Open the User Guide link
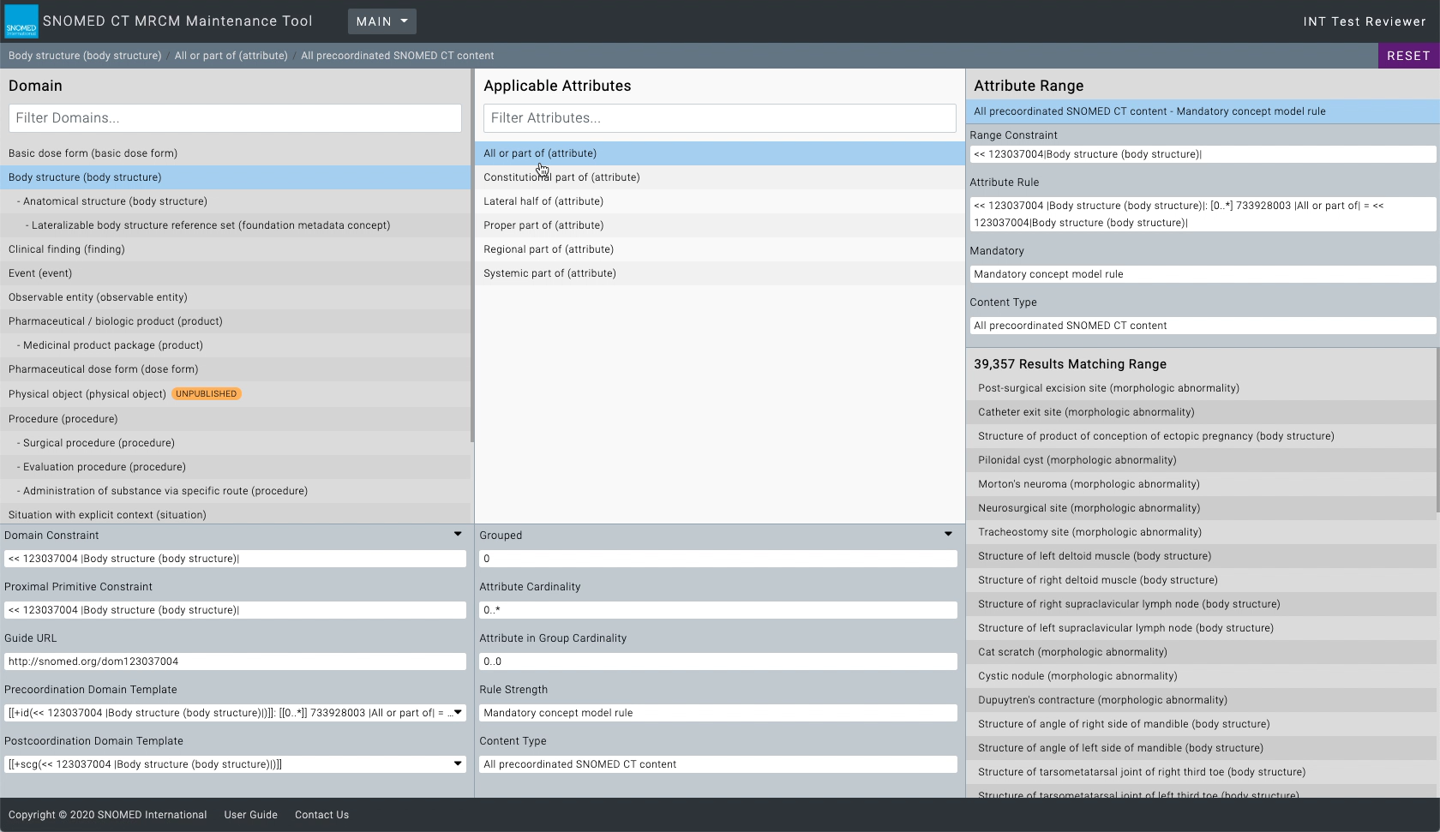 (251, 815)
